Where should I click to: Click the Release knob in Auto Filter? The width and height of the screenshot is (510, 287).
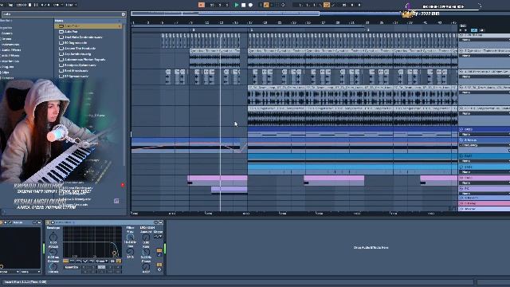click(53, 267)
